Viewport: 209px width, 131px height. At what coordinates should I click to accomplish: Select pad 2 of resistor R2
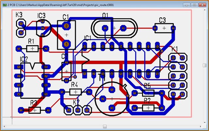coord(162,108)
